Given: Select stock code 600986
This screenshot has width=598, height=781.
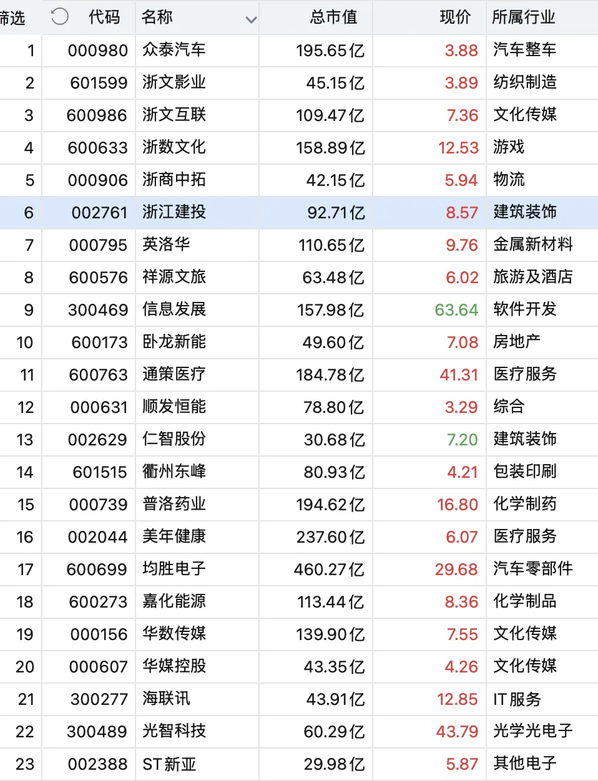Looking at the screenshot, I should (97, 115).
